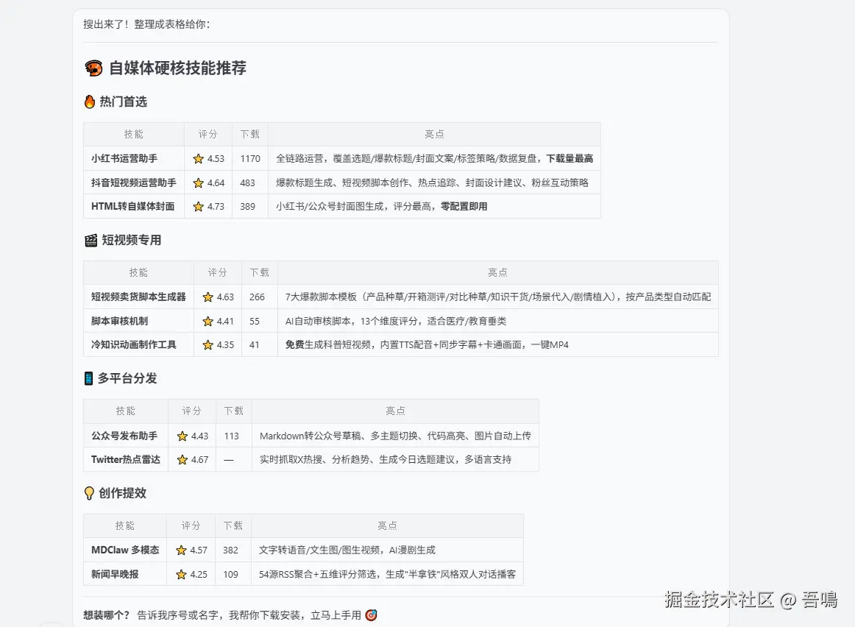Click the emoji before 自媒体硬核技能推荐 heading
The image size is (855, 627).
(93, 68)
